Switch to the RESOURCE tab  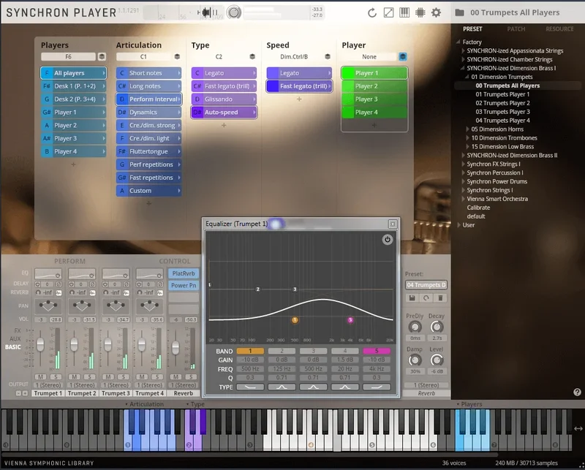(x=559, y=29)
